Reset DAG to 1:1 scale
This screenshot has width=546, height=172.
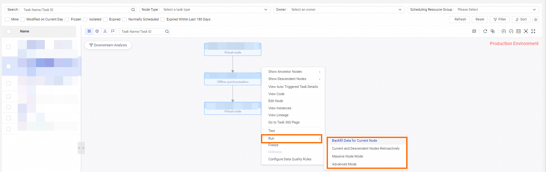(519, 31)
